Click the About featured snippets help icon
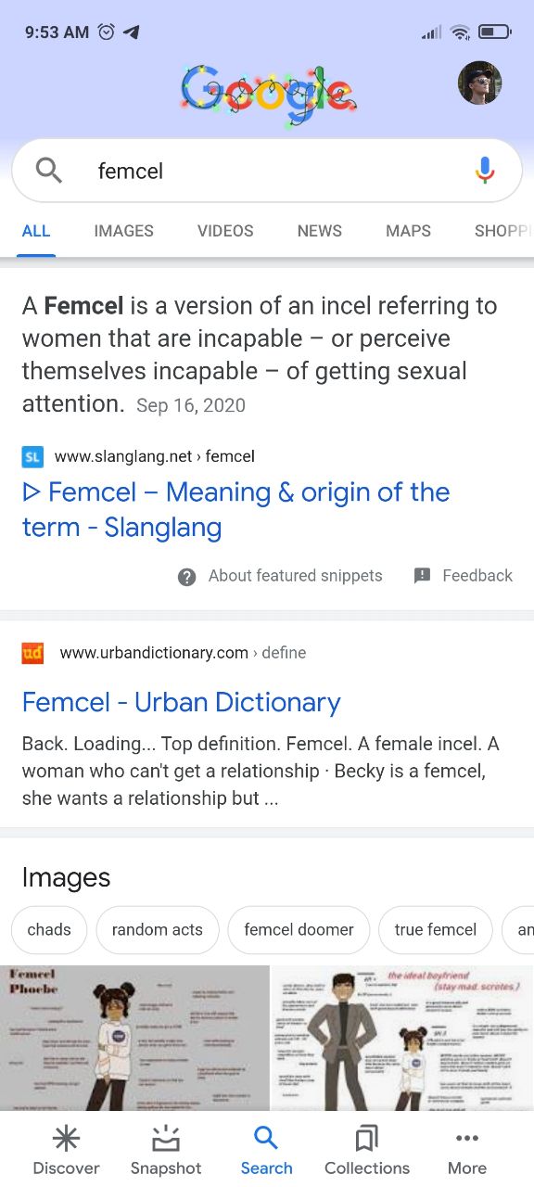534x1187 pixels. pos(186,577)
